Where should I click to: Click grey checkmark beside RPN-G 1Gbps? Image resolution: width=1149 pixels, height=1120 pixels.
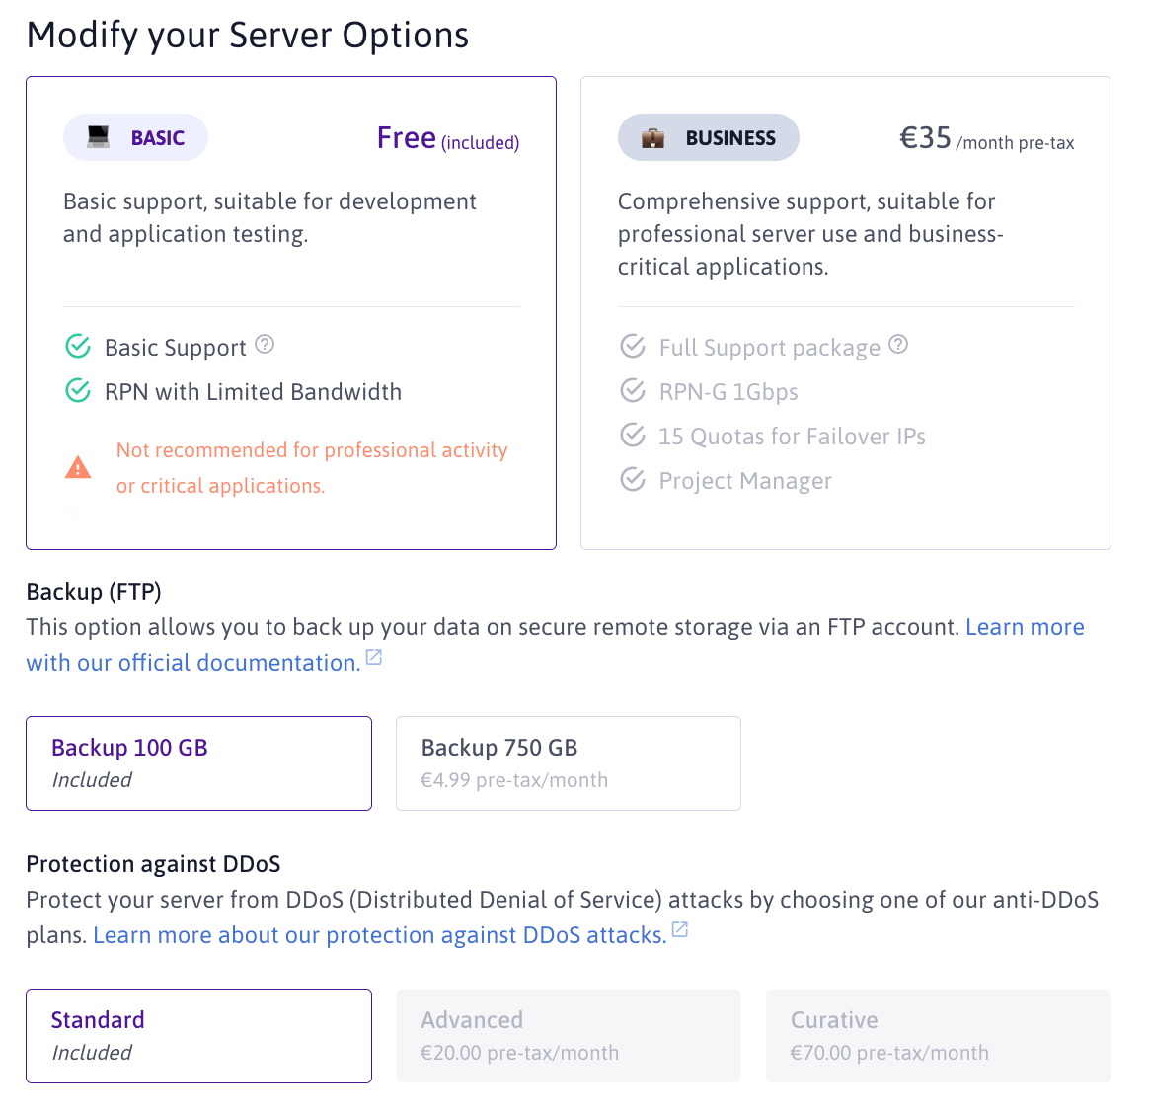633,391
